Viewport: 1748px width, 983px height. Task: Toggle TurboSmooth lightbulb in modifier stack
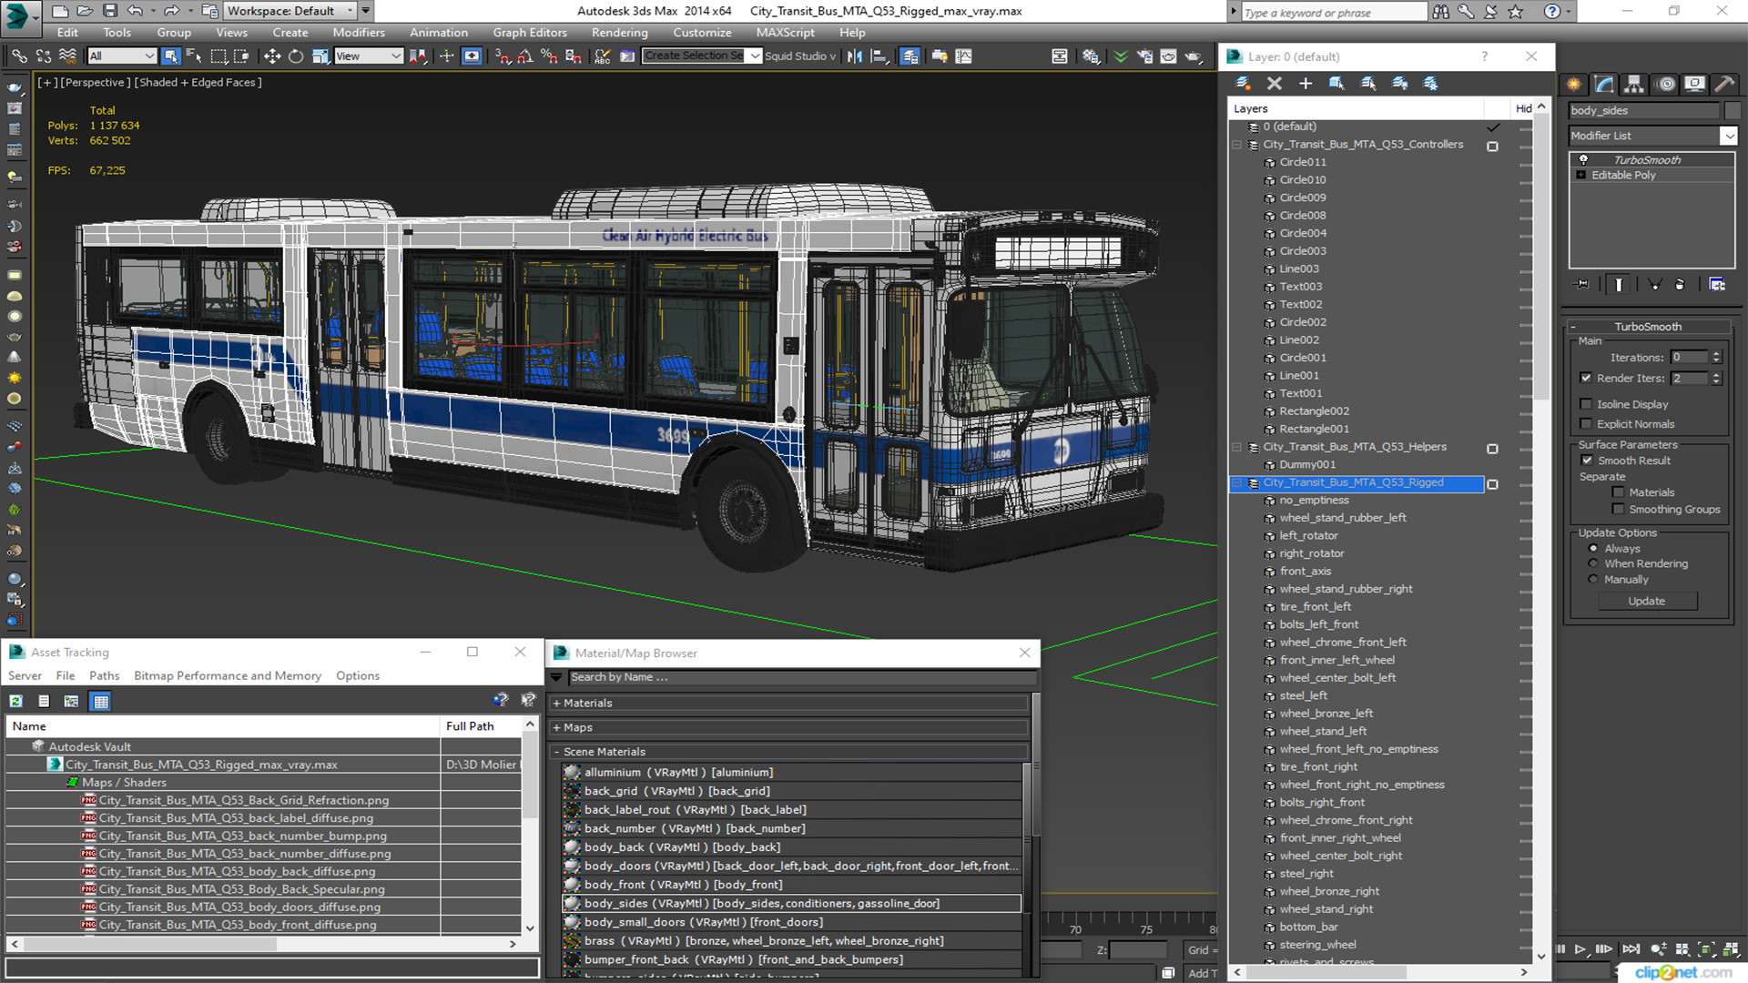pos(1583,159)
